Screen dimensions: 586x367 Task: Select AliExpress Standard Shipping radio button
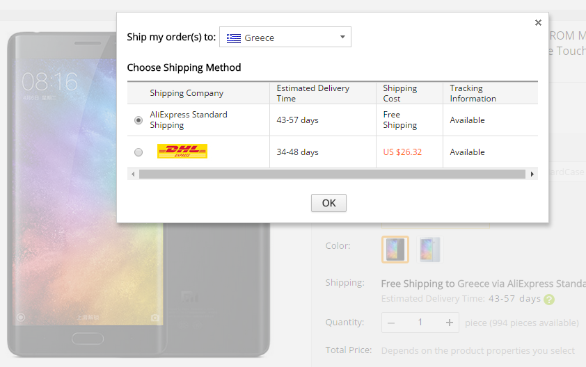(138, 120)
